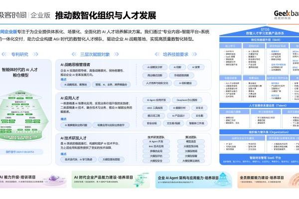This screenshot has height=199, width=299.
Task: Click the 人才发展体系建设 (Talent) bar
Action: tap(259, 105)
